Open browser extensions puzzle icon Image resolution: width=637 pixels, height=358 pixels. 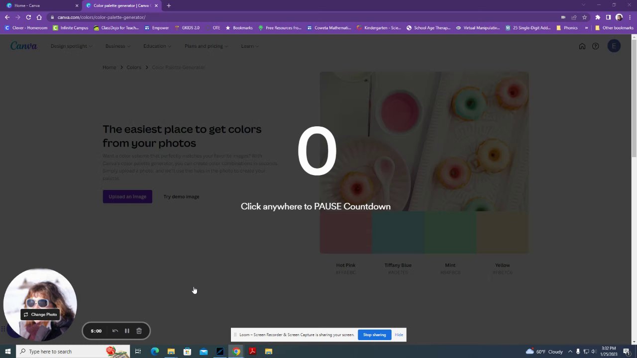pyautogui.click(x=598, y=17)
